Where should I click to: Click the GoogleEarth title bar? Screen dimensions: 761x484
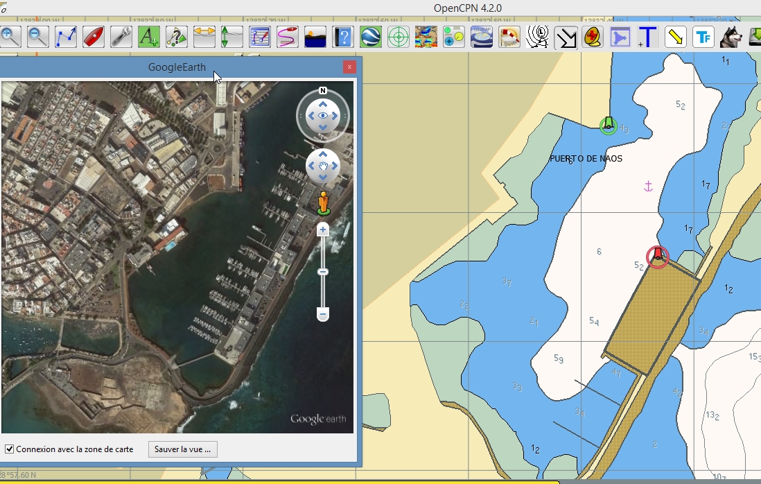click(177, 67)
